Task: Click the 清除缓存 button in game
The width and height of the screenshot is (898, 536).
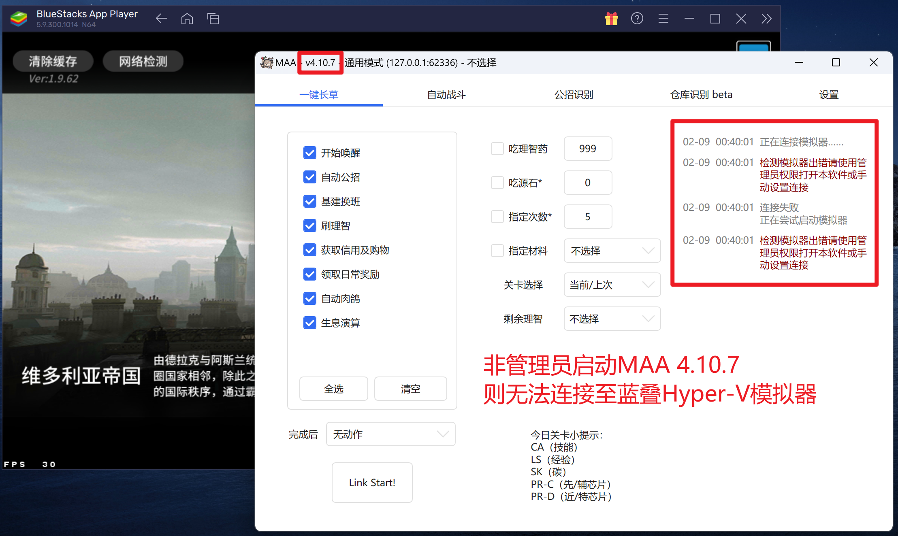Action: coord(53,61)
